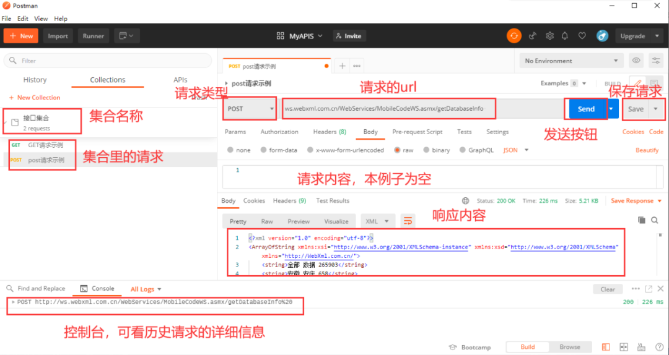669x355 pixels.
Task: Close the console panel with X
Action: pos(660,289)
